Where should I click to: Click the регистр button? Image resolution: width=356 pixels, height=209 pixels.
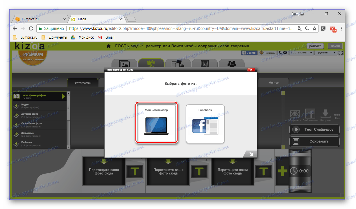pos(315,46)
